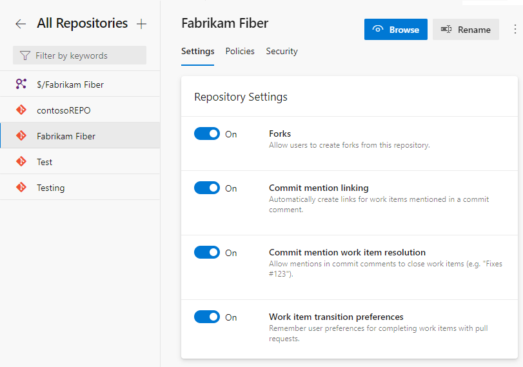Click the Repository Settings heading
This screenshot has width=523, height=367.
point(241,97)
